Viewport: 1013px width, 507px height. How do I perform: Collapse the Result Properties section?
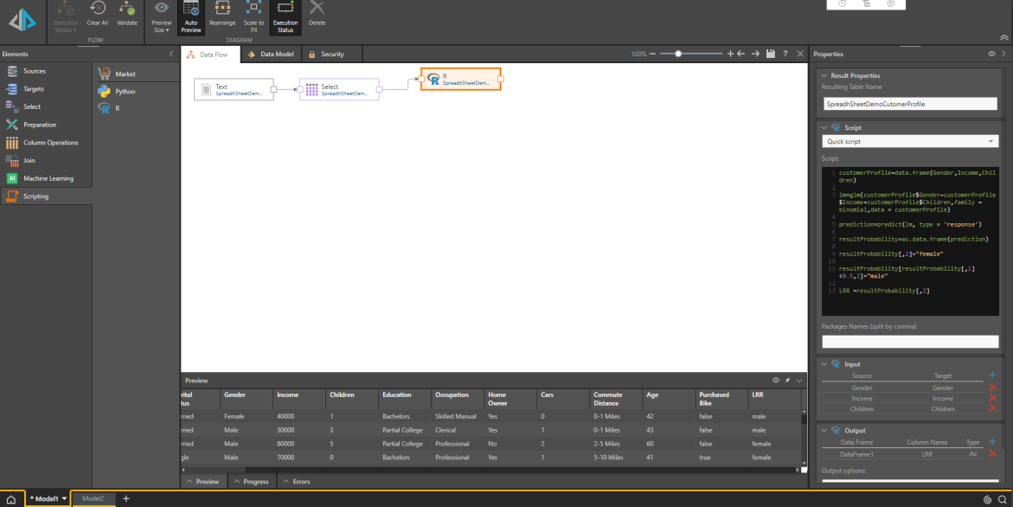pos(824,75)
